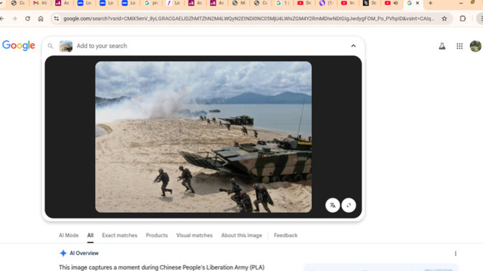This screenshot has height=271, width=483.
Task: Open Search Labs flask icon
Action: point(442,46)
